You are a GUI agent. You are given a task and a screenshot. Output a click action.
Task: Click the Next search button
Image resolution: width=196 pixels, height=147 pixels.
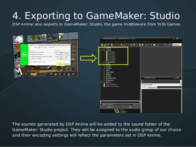[130, 107]
